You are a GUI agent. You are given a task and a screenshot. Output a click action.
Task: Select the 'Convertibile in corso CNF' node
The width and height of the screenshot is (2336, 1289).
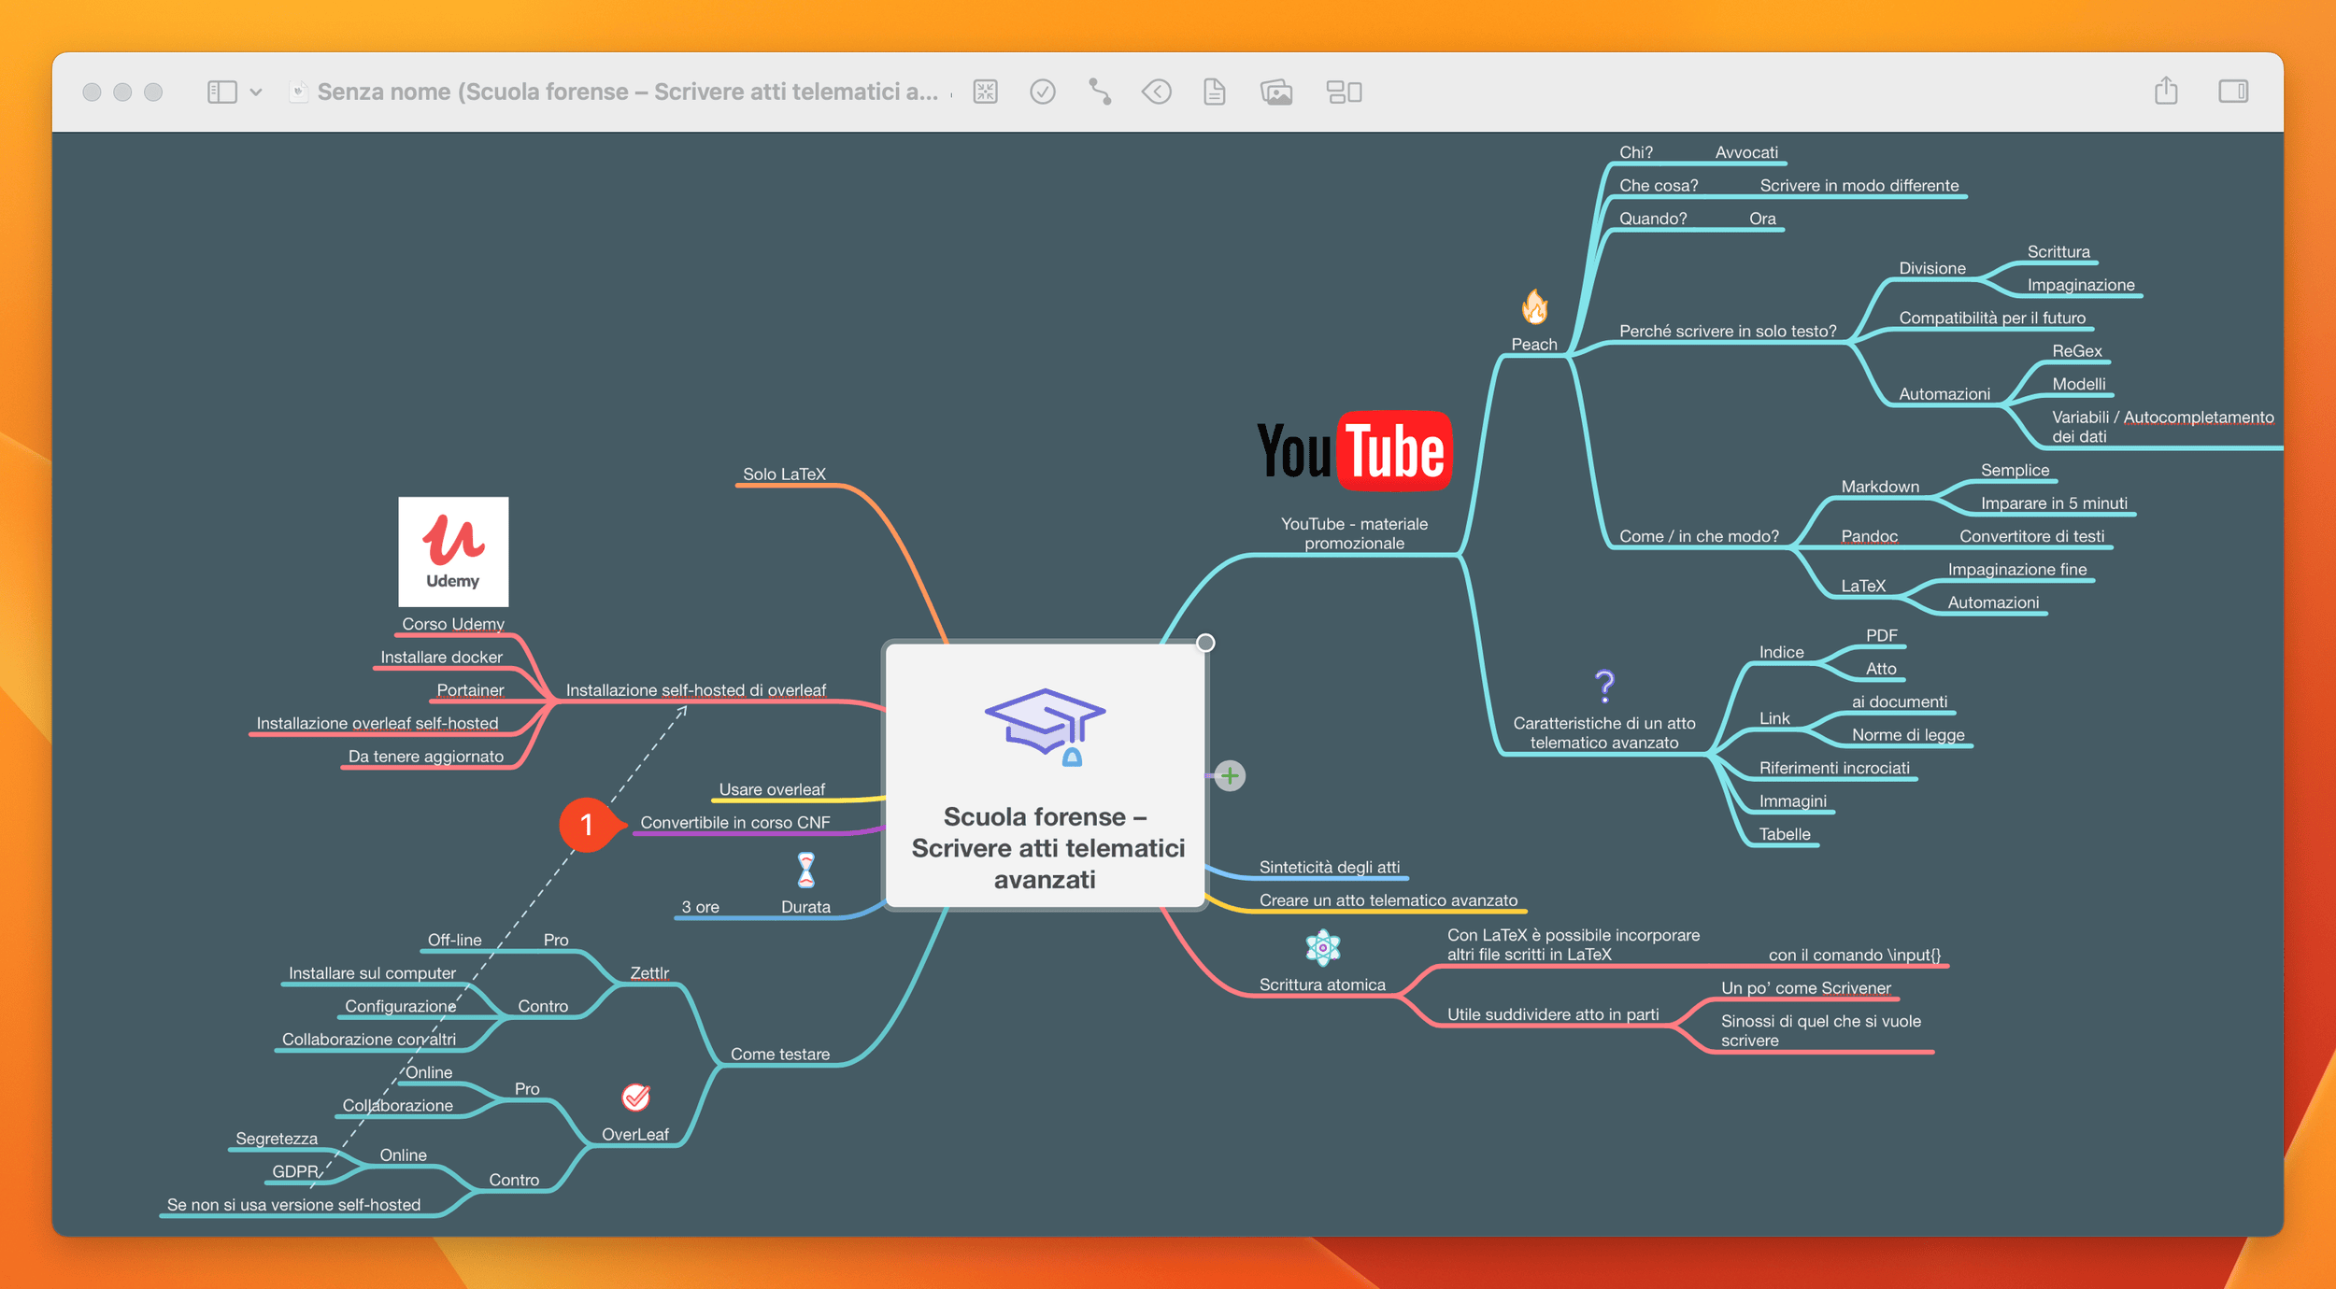[735, 823]
